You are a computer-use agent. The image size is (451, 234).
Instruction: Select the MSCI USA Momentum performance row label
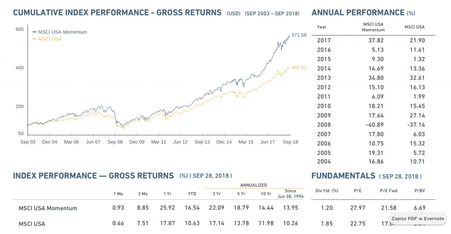[x=48, y=208]
